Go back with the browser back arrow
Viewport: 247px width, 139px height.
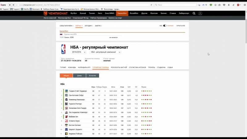[x=10, y=5]
